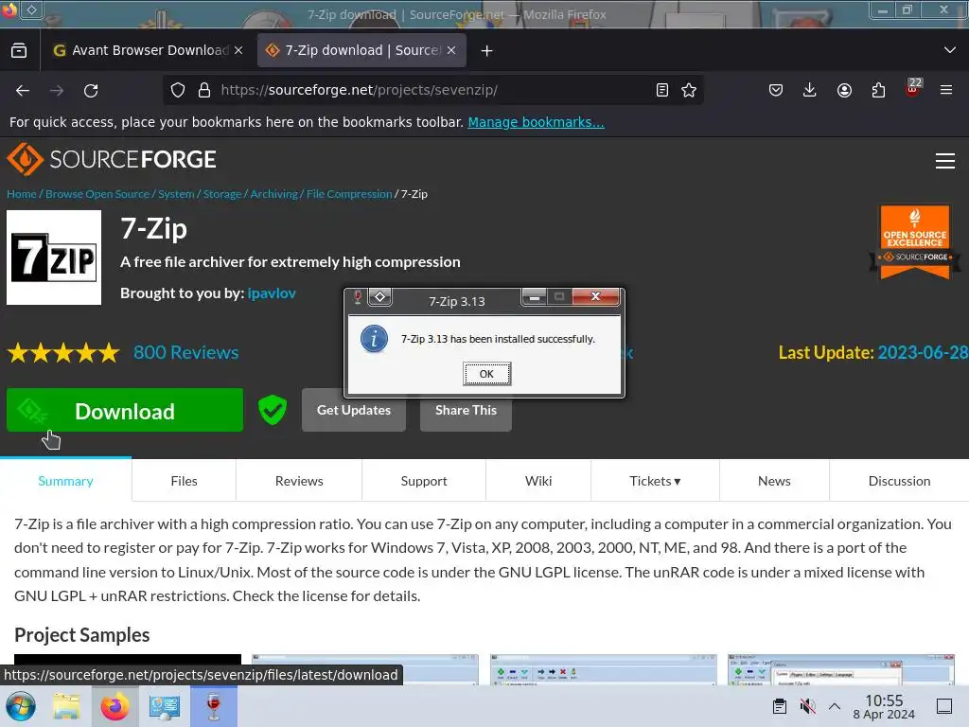Image resolution: width=969 pixels, height=727 pixels.
Task: Follow the File Compression breadcrumb link
Action: pos(349,194)
